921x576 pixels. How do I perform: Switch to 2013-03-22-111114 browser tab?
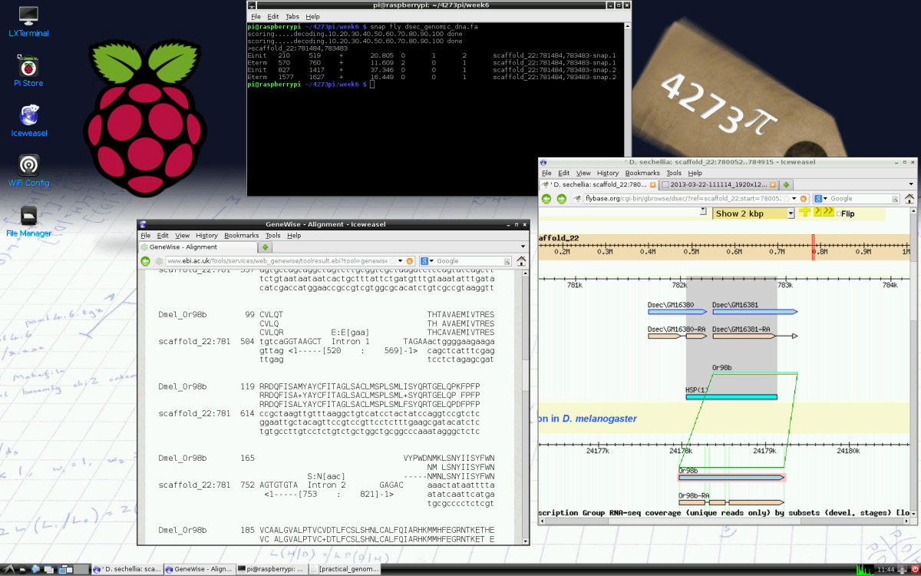tap(718, 185)
